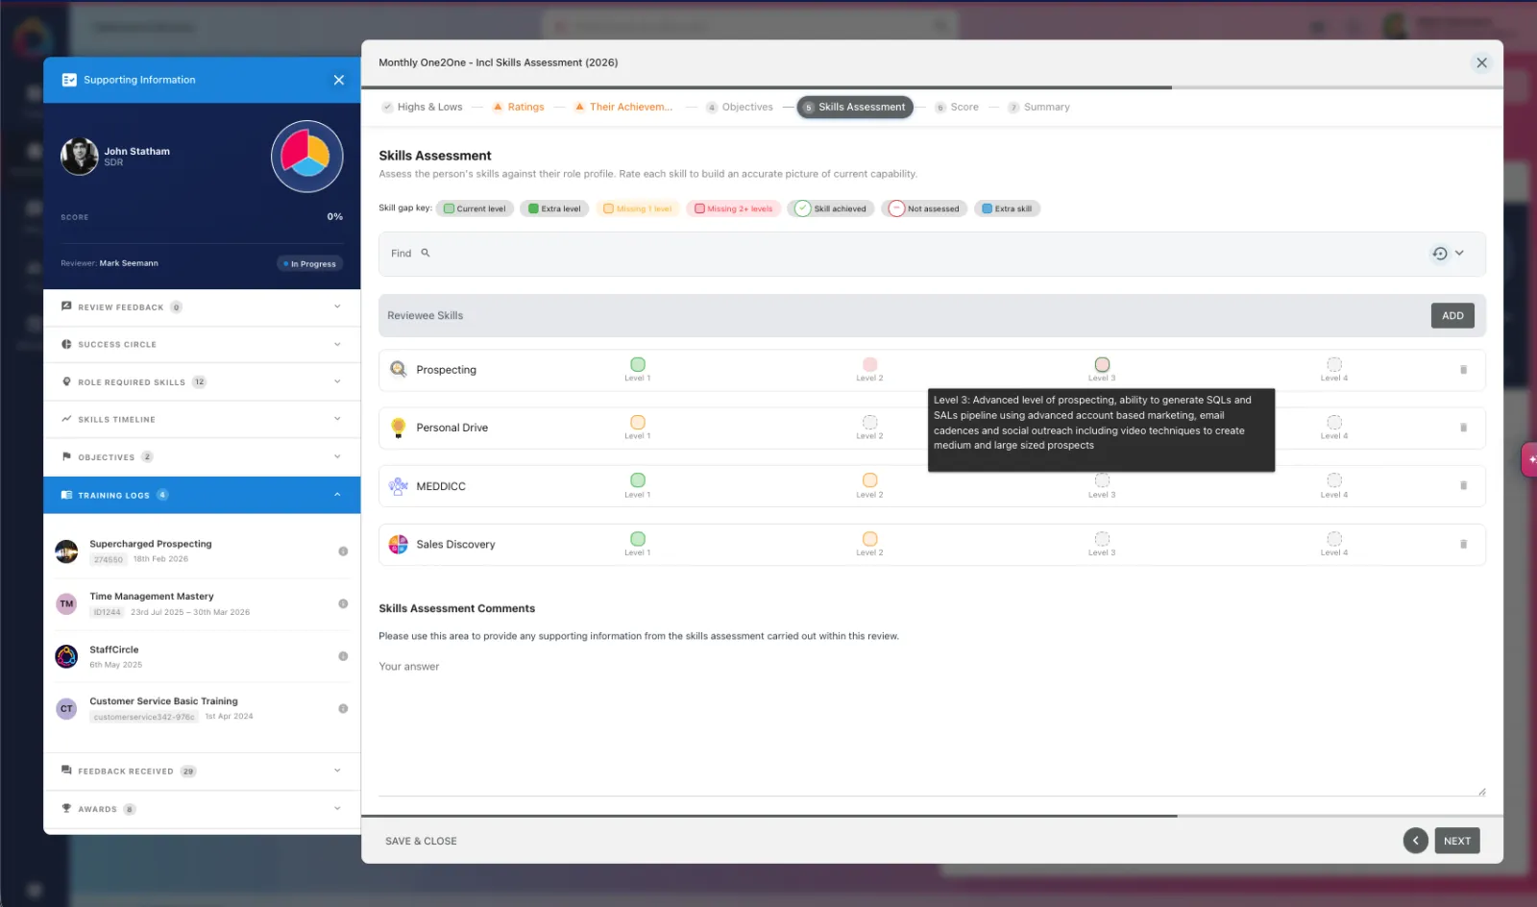Set Prospecting to Level 3
Screen dimensions: 1537x907
(1102, 364)
